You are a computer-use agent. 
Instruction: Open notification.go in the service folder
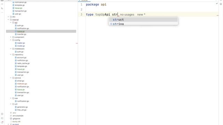point(23,86)
